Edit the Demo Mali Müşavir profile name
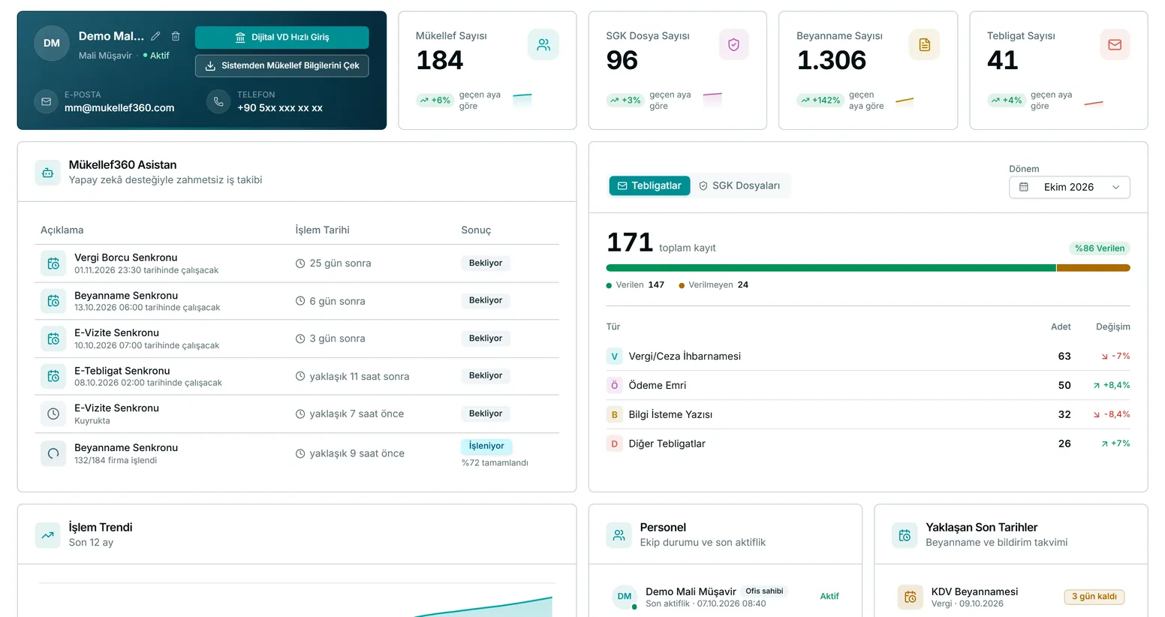 click(155, 36)
